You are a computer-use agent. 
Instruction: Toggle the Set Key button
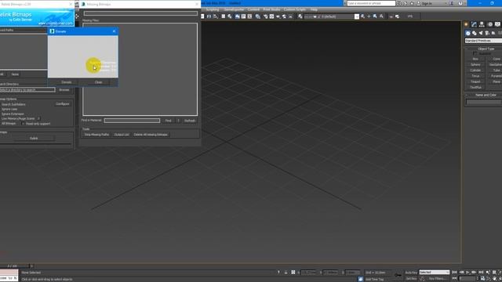[x=411, y=279]
